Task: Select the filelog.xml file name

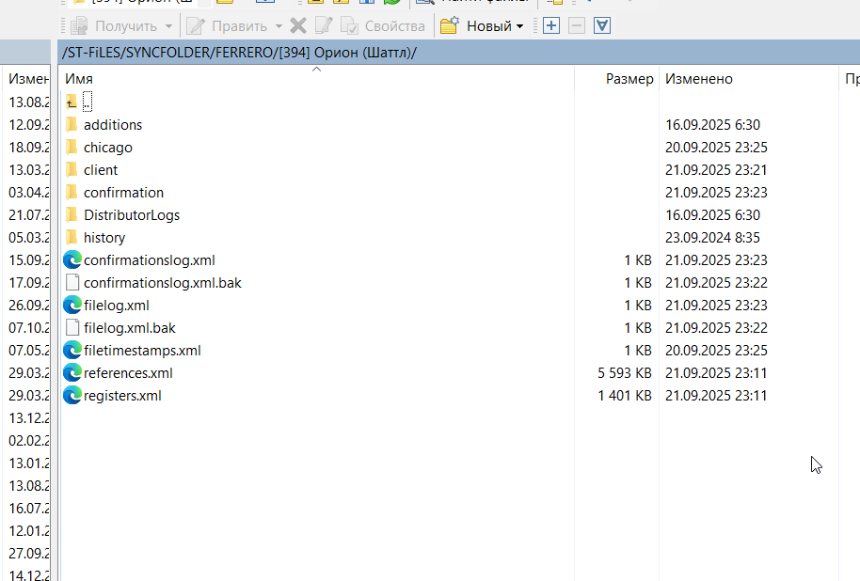Action: [x=117, y=306]
